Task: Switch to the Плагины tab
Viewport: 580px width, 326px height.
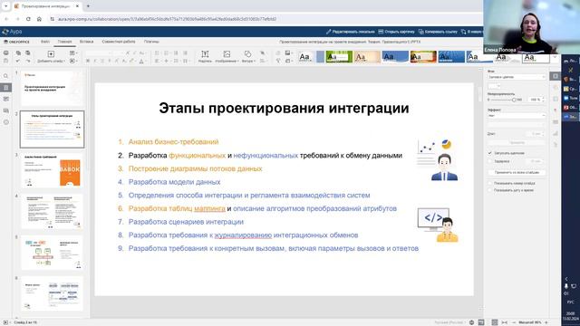Action: 151,42
